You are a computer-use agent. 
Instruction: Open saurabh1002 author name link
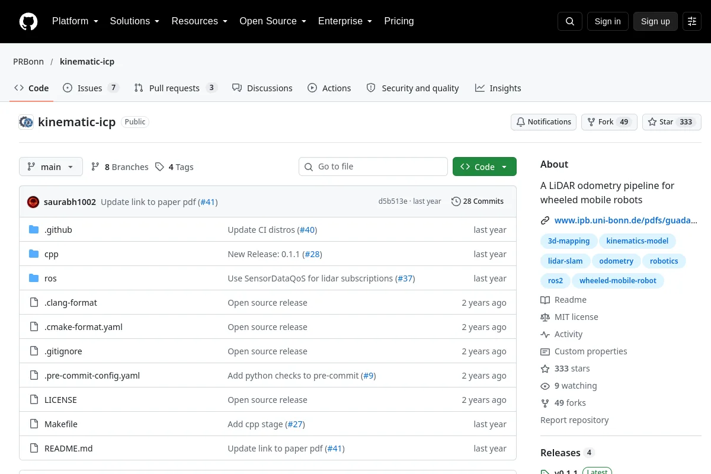click(x=70, y=201)
